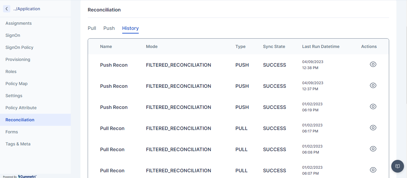This screenshot has width=407, height=178.
Task: View details of Push Recon run at 12:37 PM
Action: 373,85
